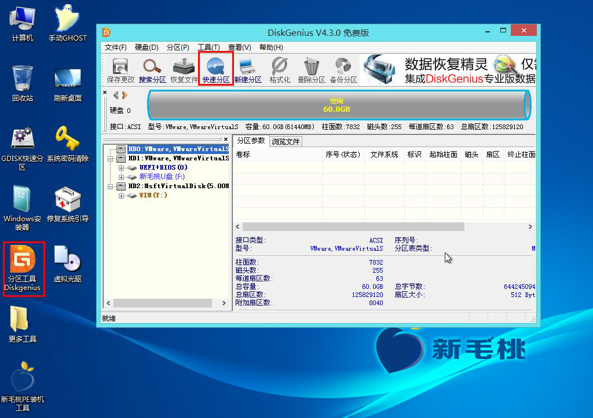
Task: Switch to the 浏览文件 tab
Action: [x=285, y=141]
